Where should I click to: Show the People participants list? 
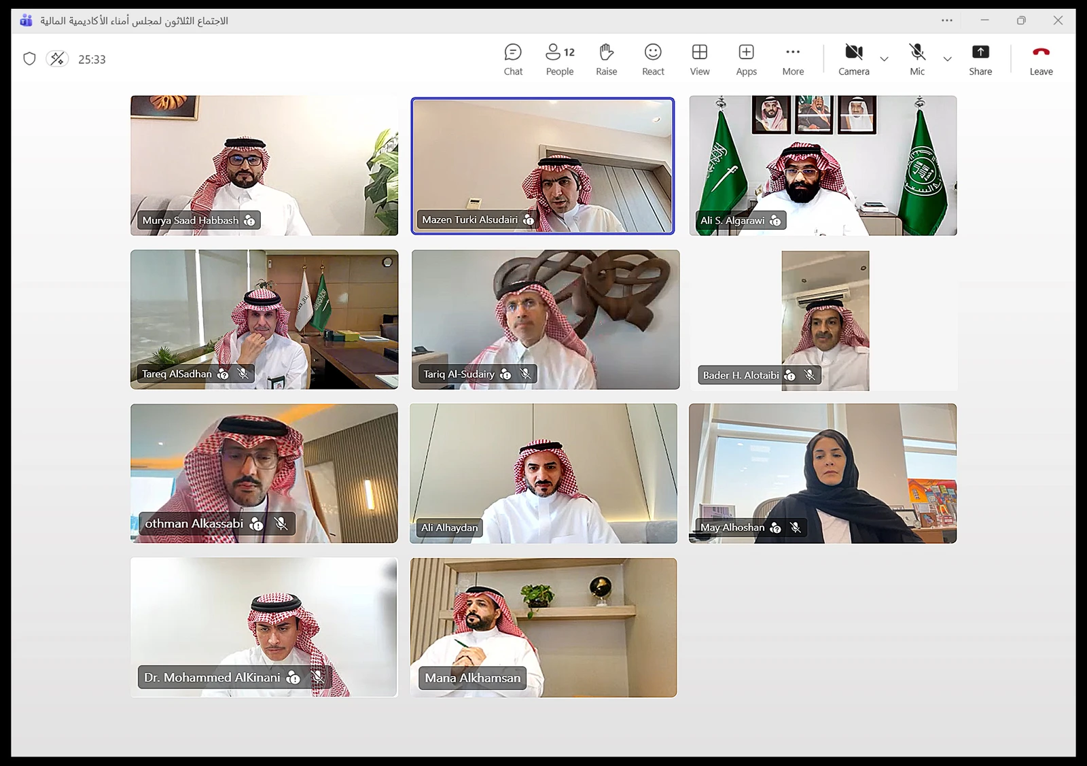[x=560, y=60]
